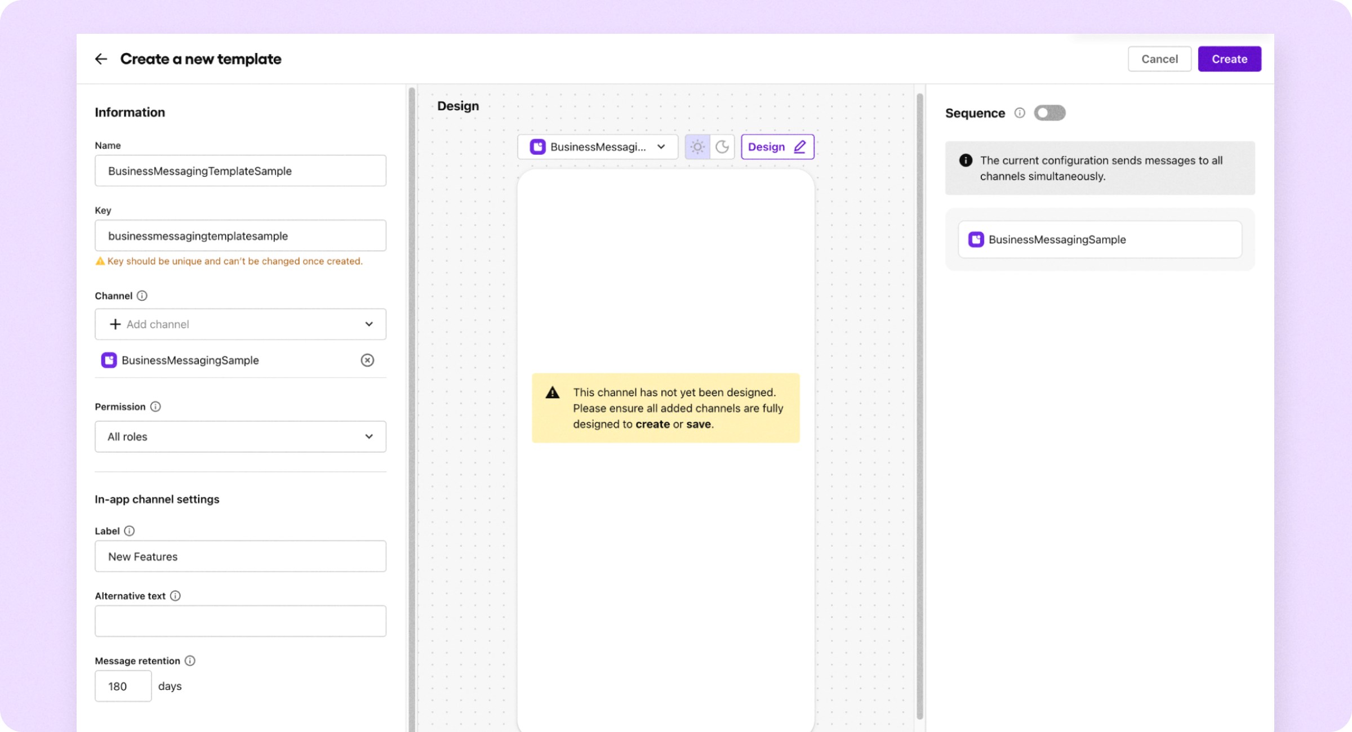The width and height of the screenshot is (1352, 732).
Task: Click the Create button
Action: point(1229,59)
